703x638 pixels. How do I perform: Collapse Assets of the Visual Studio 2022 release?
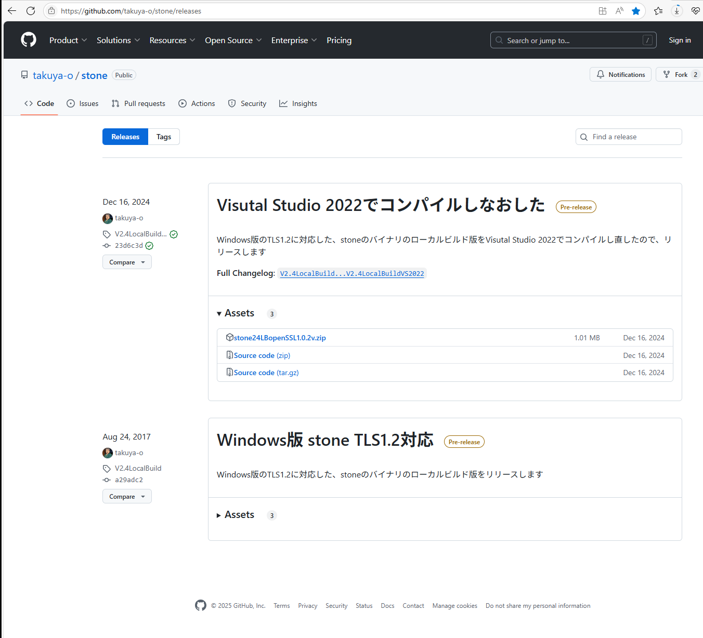[236, 313]
